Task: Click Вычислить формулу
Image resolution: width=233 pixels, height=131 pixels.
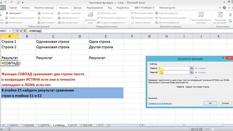Action: (x=167, y=23)
